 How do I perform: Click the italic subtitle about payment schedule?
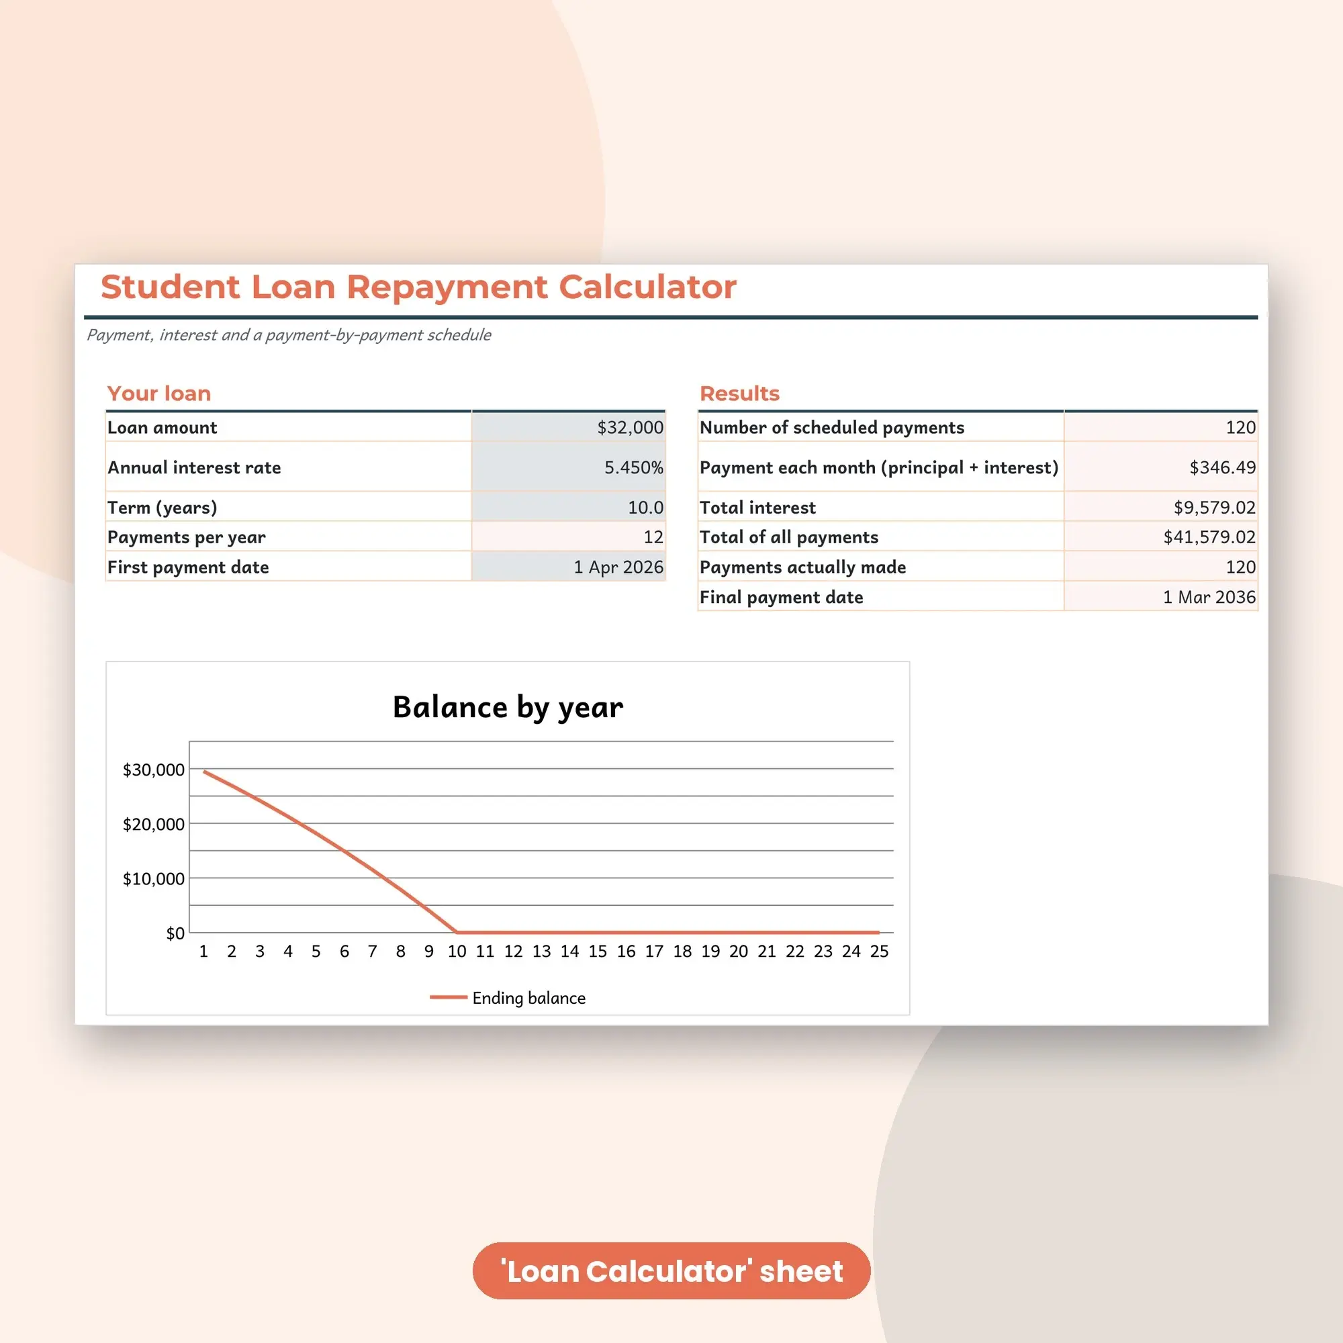[289, 335]
